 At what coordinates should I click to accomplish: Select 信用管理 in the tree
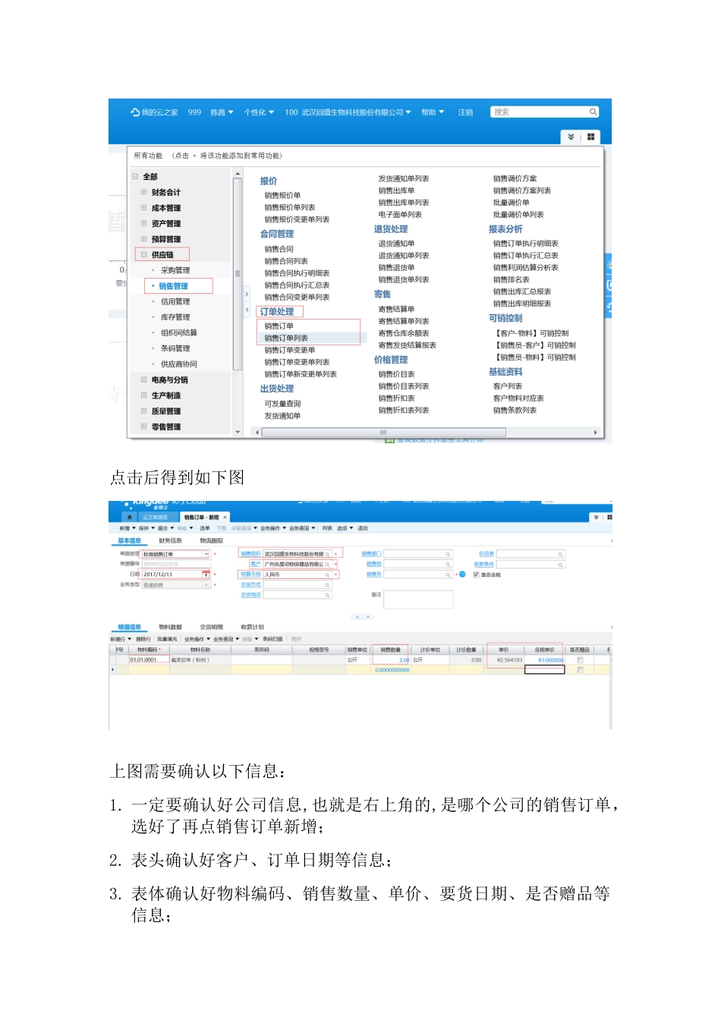pyautogui.click(x=175, y=302)
